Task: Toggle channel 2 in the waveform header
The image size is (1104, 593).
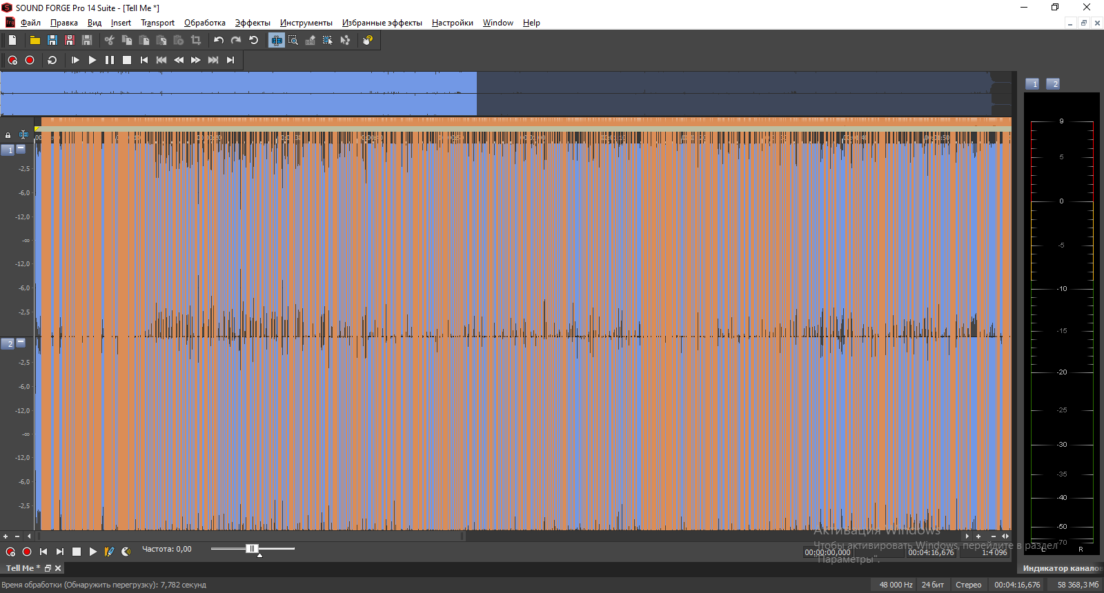Action: [8, 343]
